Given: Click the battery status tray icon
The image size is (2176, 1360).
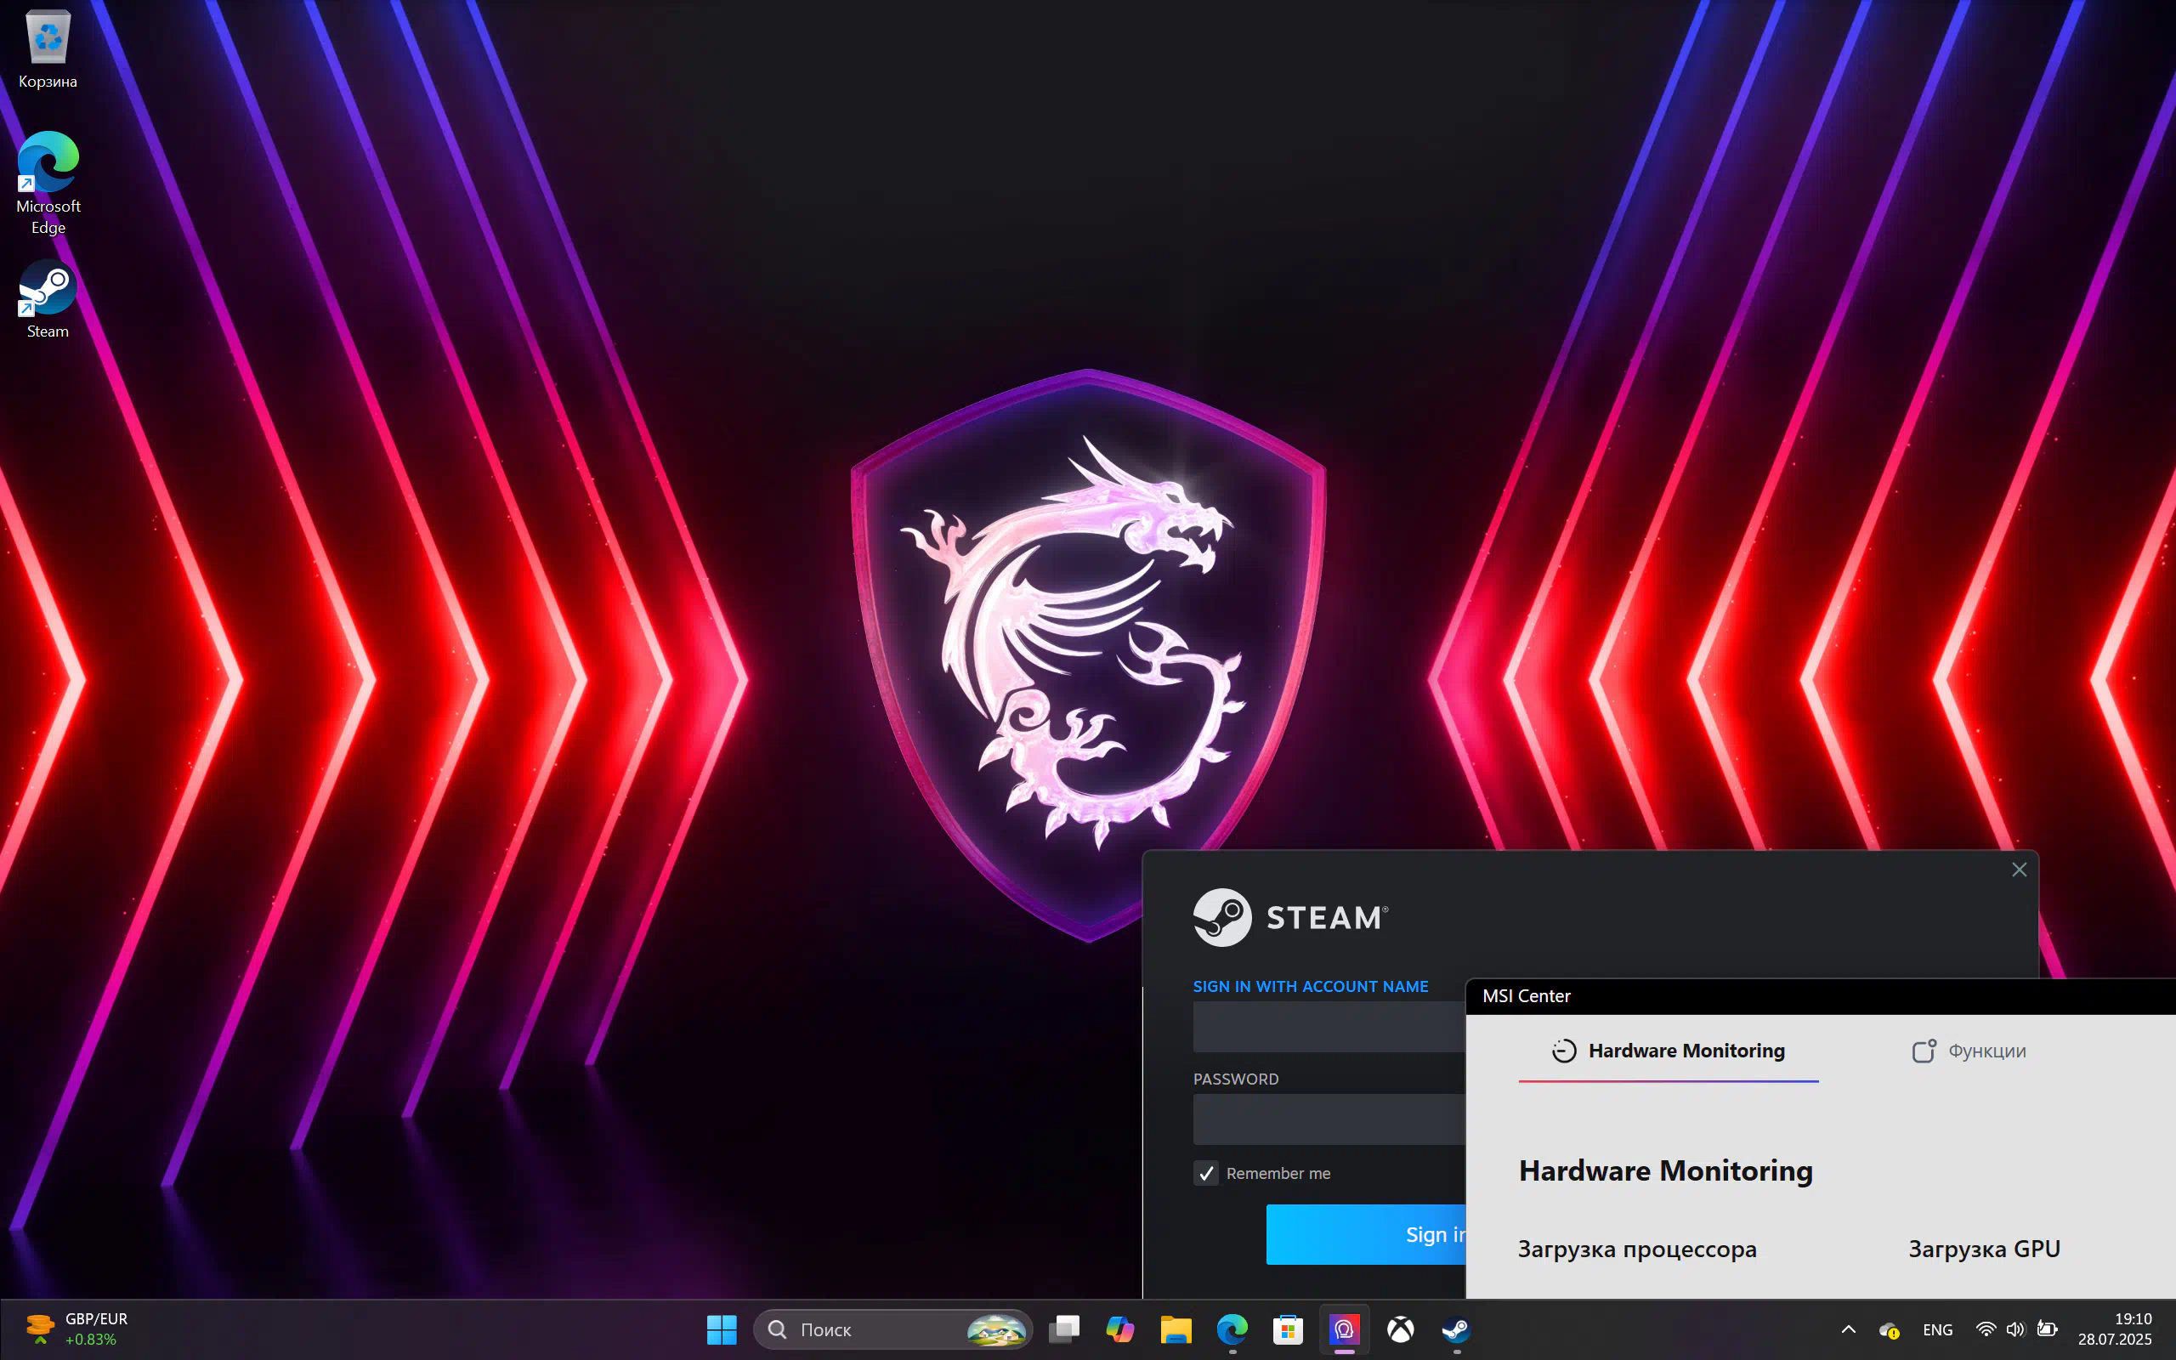Looking at the screenshot, I should click(2048, 1329).
